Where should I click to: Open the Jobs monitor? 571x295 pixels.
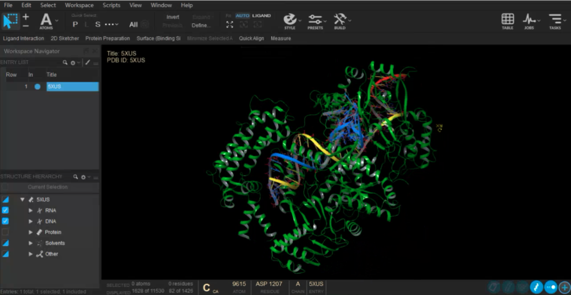[x=529, y=20]
